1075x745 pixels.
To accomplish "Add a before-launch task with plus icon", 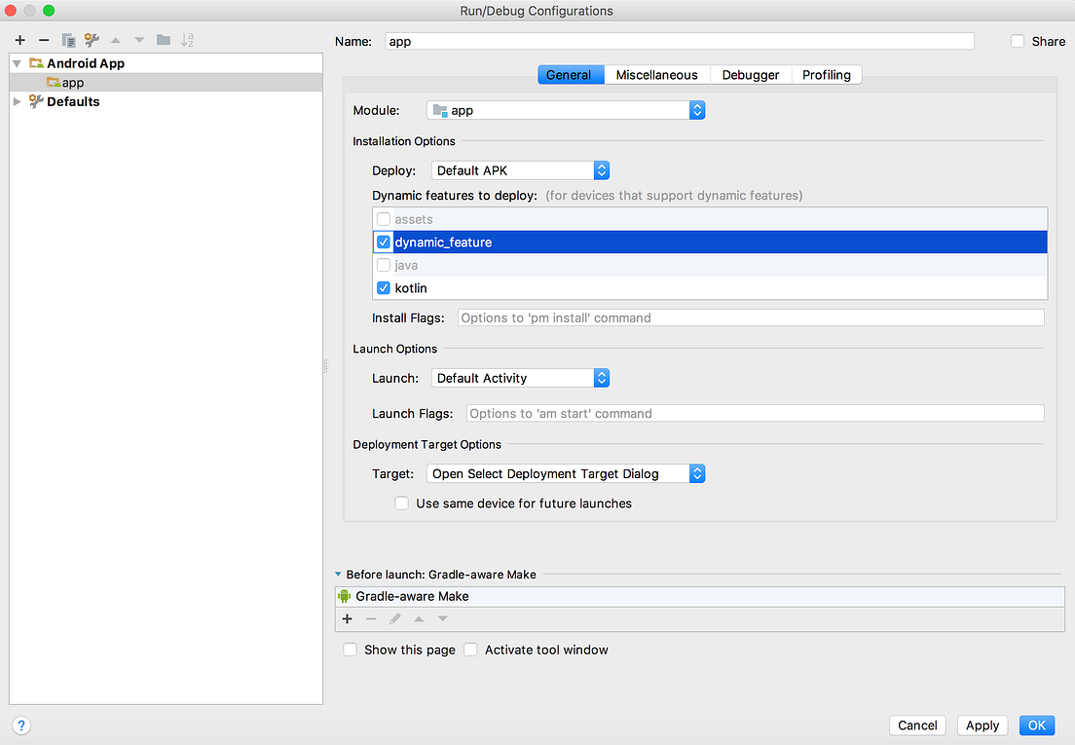I will pyautogui.click(x=348, y=619).
